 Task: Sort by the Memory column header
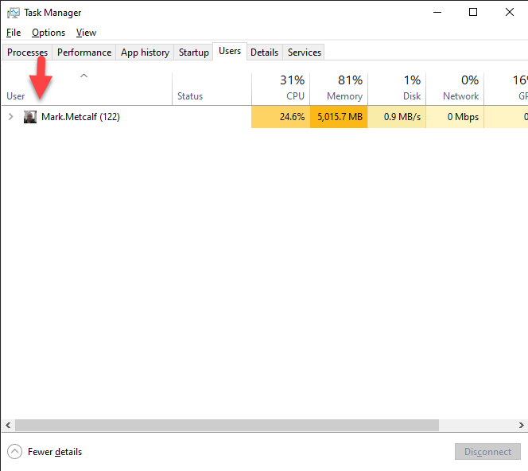click(x=339, y=88)
